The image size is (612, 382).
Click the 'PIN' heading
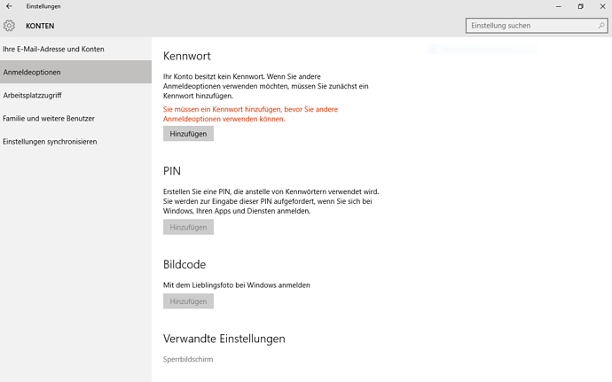tap(172, 171)
